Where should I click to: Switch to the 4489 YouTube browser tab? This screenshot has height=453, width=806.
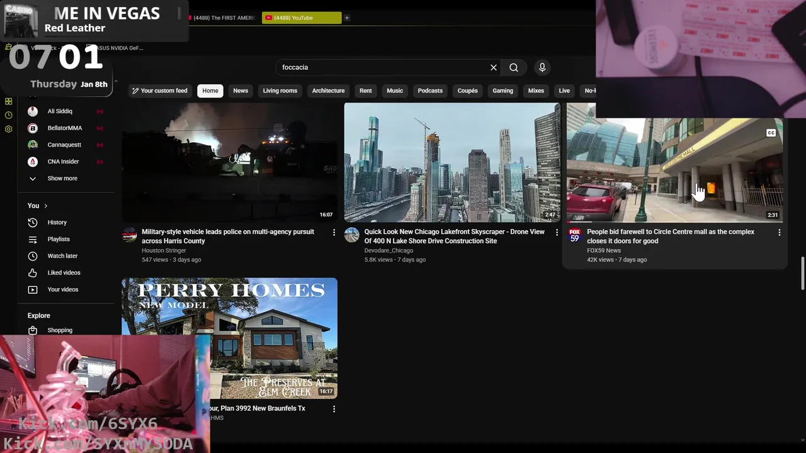click(x=301, y=18)
